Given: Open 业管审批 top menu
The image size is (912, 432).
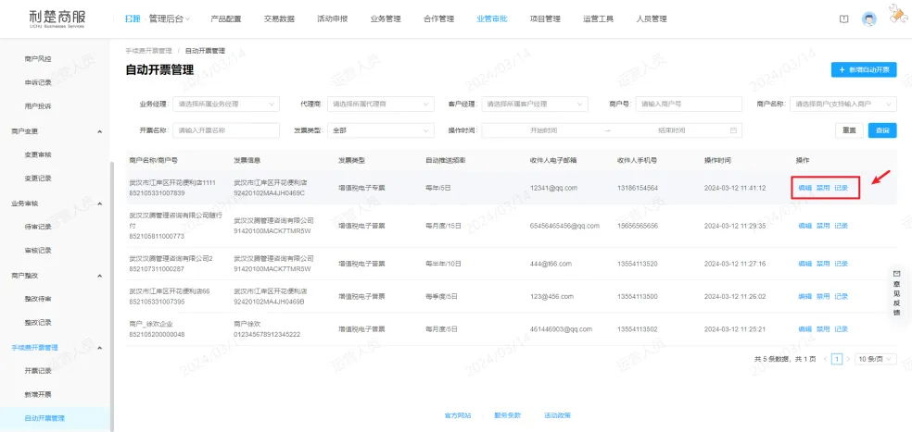Looking at the screenshot, I should [491, 19].
